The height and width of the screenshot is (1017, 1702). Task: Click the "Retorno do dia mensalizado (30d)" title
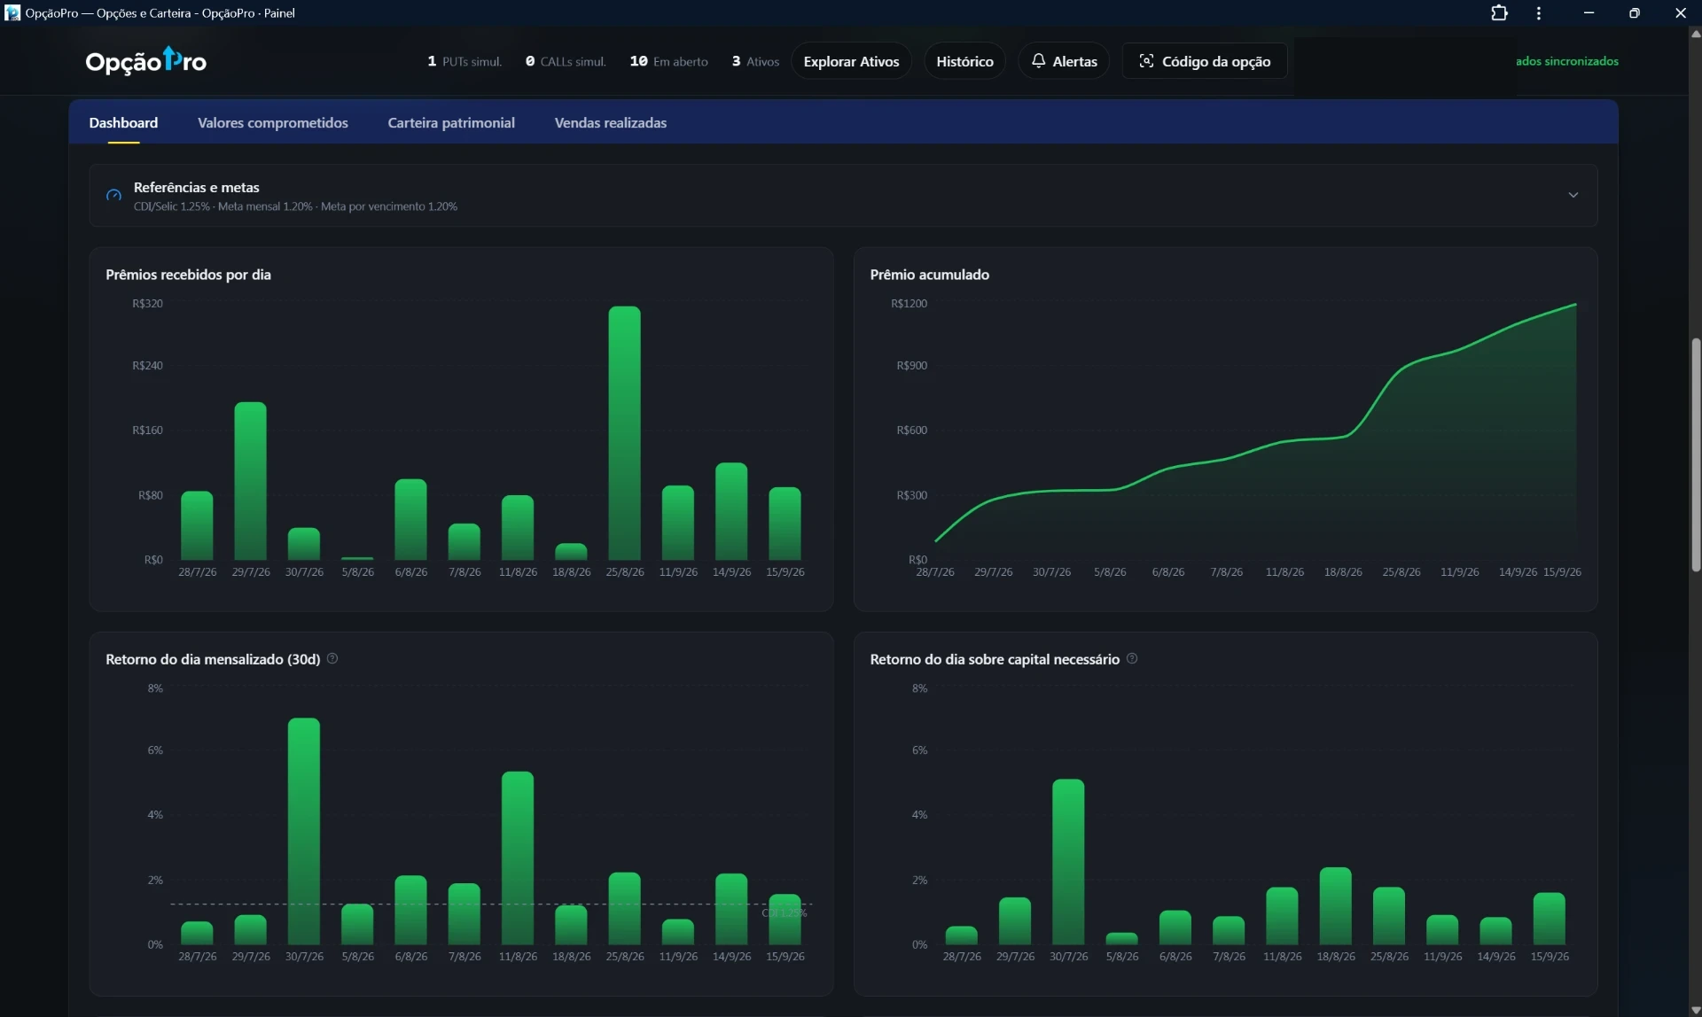[213, 659]
